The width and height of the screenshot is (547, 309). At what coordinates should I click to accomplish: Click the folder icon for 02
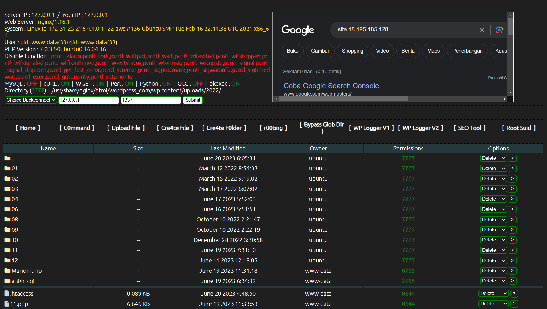[7, 179]
